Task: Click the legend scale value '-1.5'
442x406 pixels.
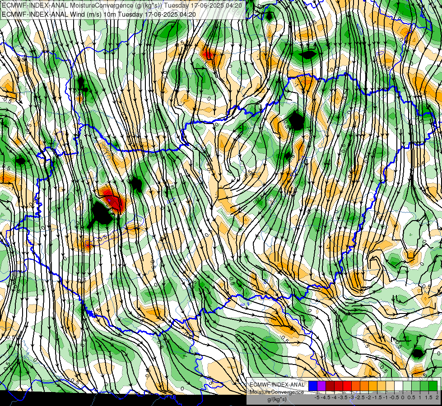Action: click(x=377, y=397)
